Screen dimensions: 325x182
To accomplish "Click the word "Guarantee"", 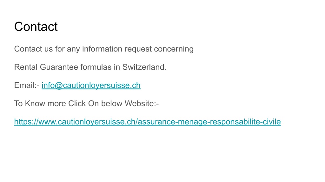I will (59, 67).
